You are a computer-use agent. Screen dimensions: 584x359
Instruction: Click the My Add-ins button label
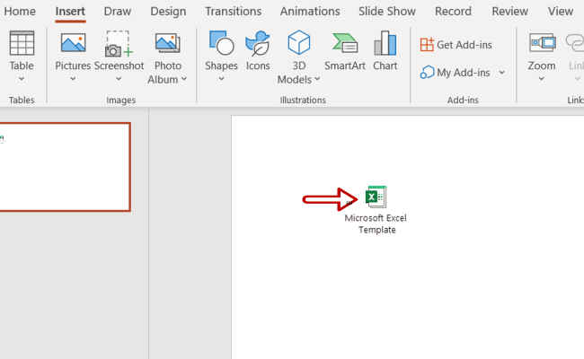point(464,73)
